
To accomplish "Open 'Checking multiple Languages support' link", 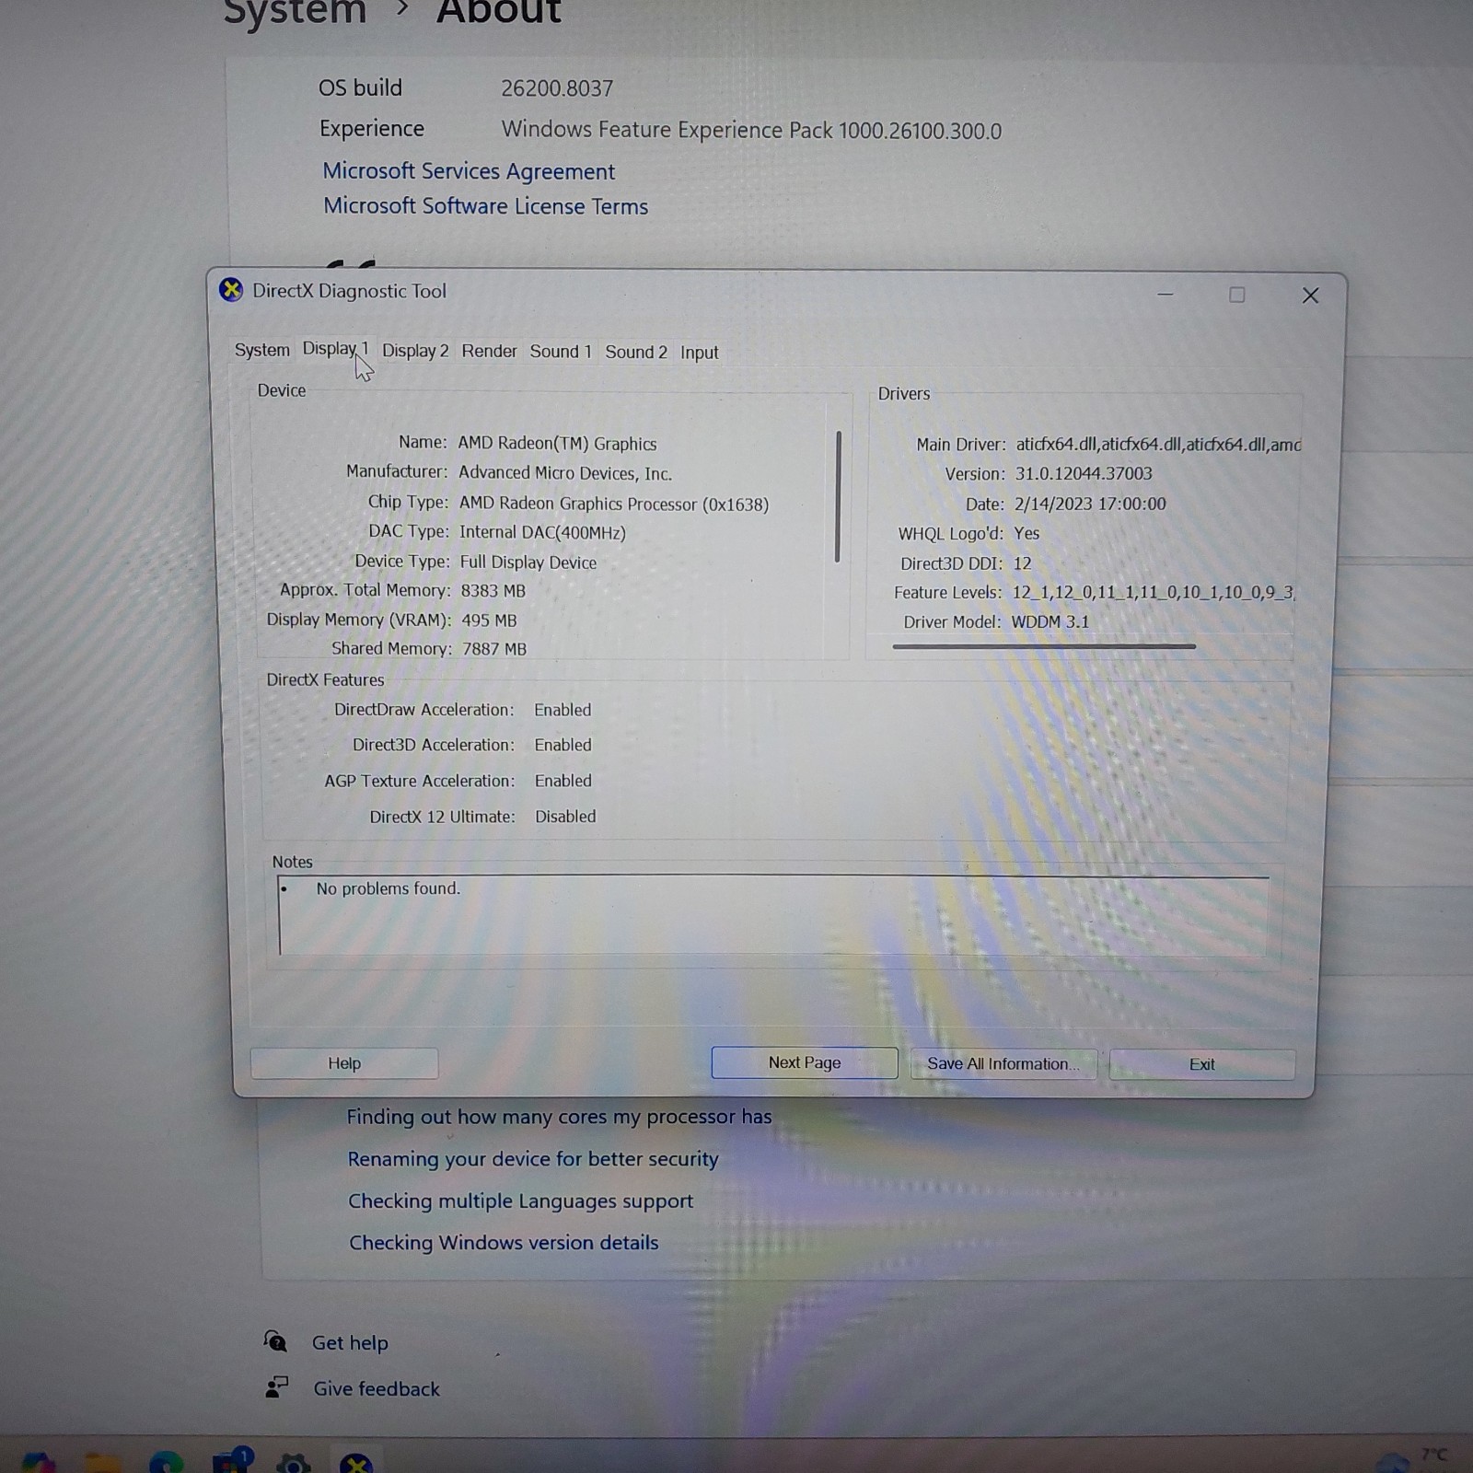I will [520, 1201].
